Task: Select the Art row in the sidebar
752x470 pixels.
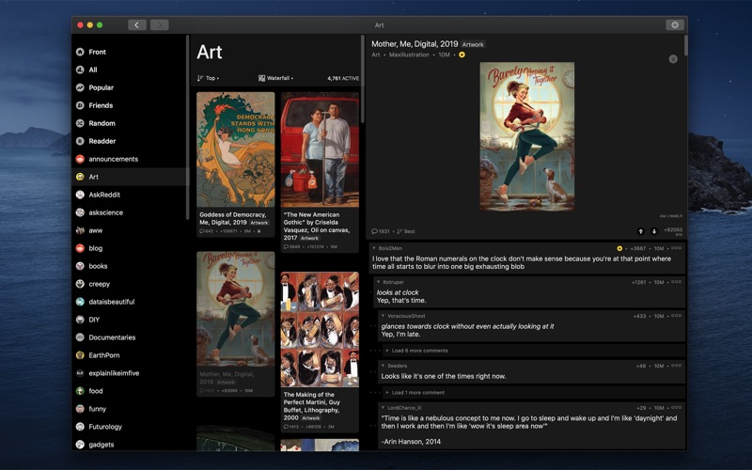Action: pos(130,177)
